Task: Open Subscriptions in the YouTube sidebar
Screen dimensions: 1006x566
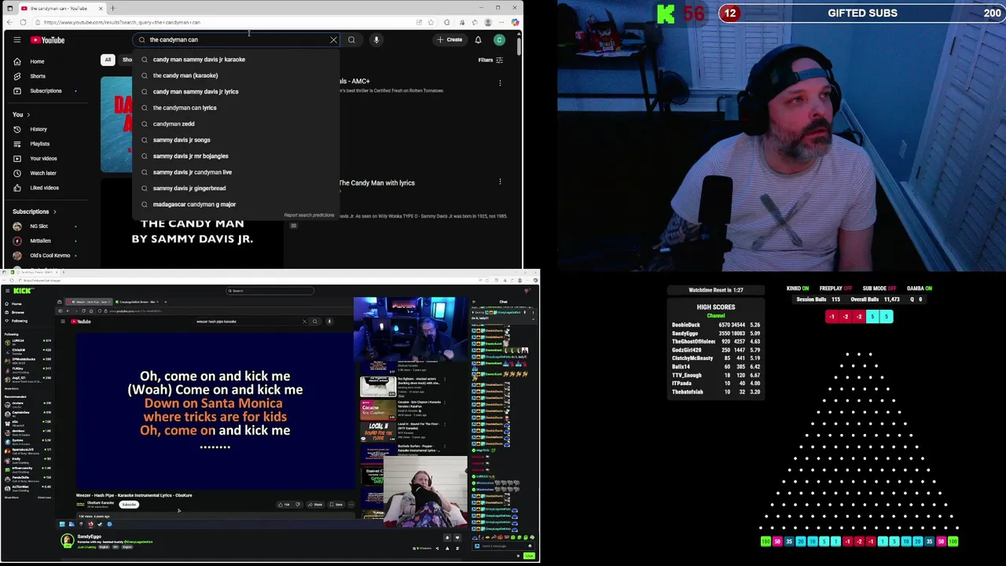Action: pos(45,90)
